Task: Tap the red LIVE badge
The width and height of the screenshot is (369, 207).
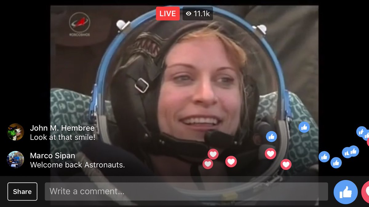Action: pyautogui.click(x=168, y=13)
